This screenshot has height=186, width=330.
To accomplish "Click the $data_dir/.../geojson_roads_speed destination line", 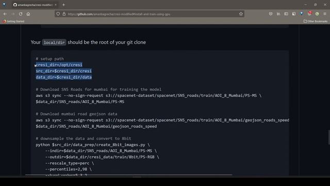I will (96, 126).
